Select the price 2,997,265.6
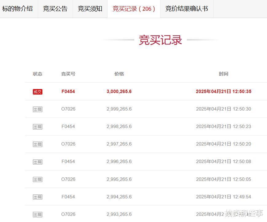267x222 pixels. tap(119, 144)
